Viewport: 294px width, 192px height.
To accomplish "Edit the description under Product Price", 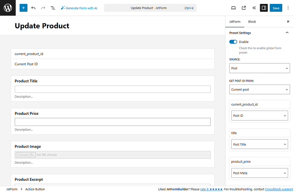I will [24, 129].
